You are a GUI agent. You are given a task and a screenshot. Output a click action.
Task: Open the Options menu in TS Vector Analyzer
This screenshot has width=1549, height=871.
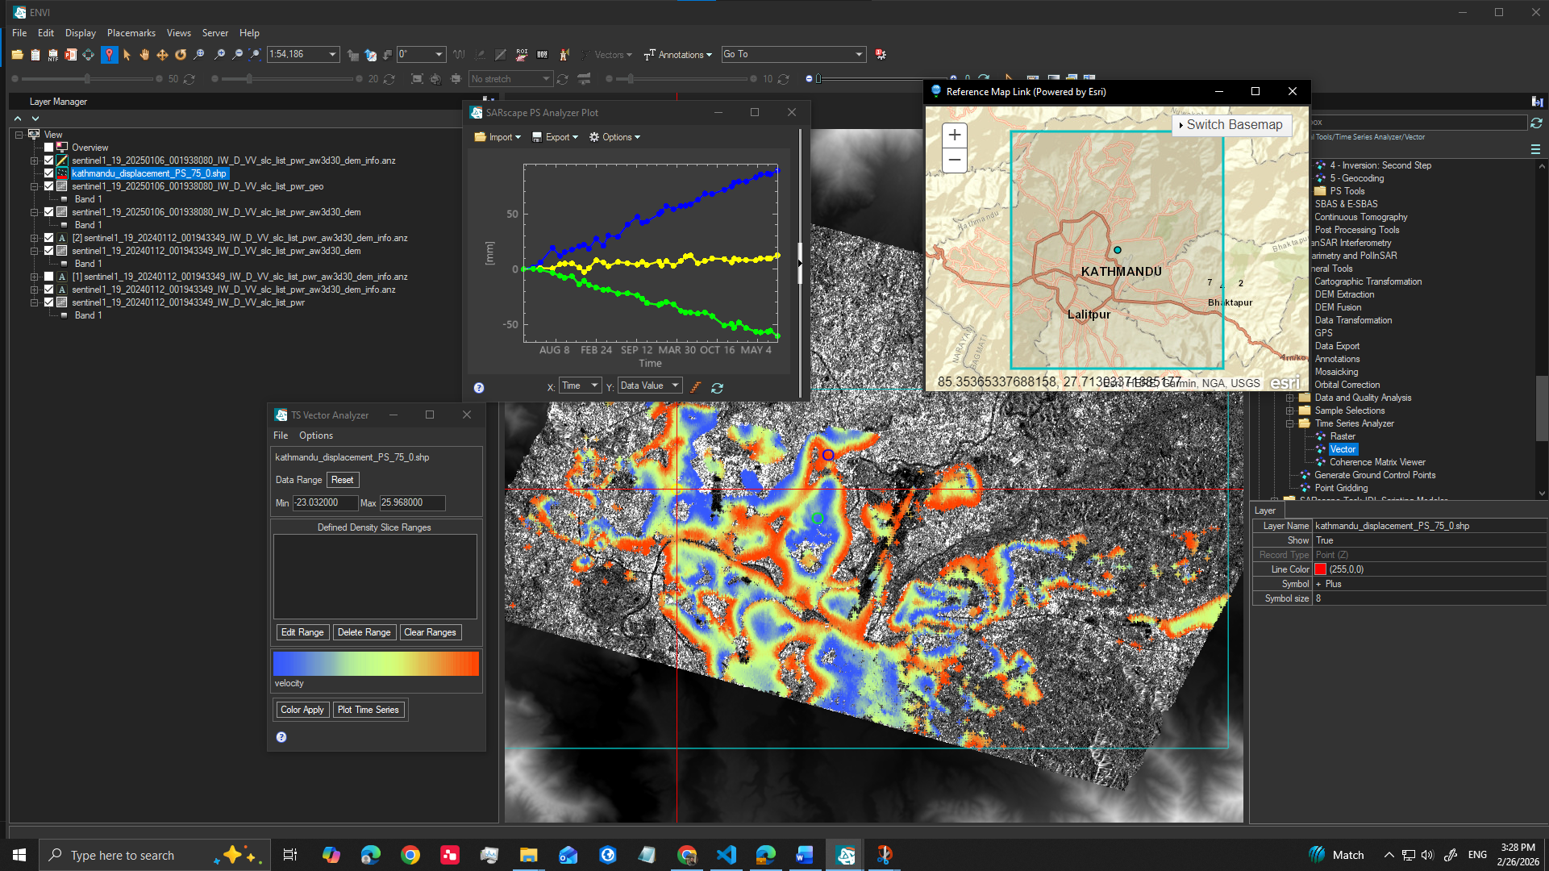click(316, 435)
